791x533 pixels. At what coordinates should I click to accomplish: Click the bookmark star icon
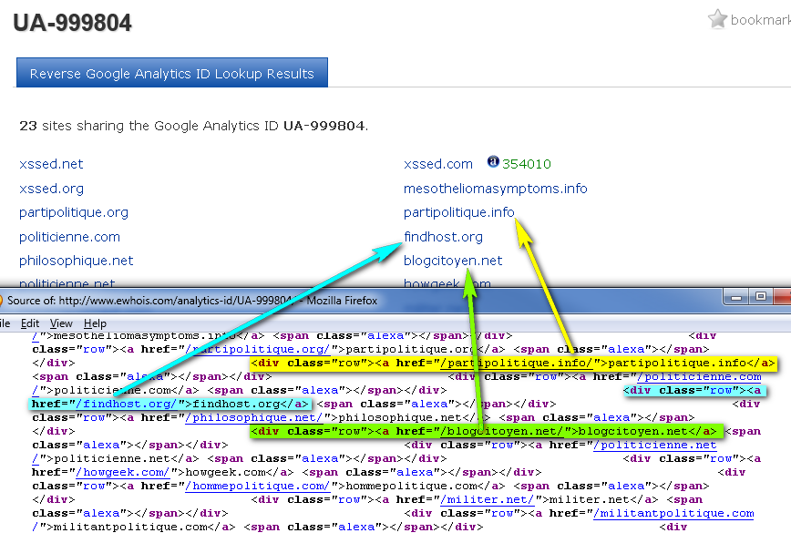coord(717,19)
